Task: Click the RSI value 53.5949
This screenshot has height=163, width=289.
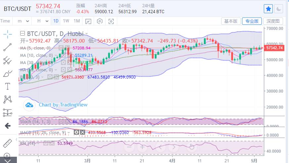Action: click(x=65, y=143)
